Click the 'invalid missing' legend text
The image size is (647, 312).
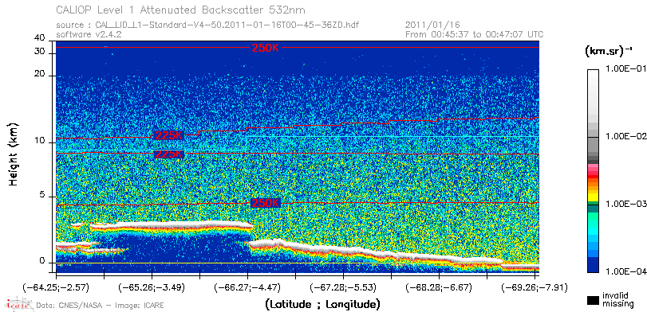[x=617, y=299]
